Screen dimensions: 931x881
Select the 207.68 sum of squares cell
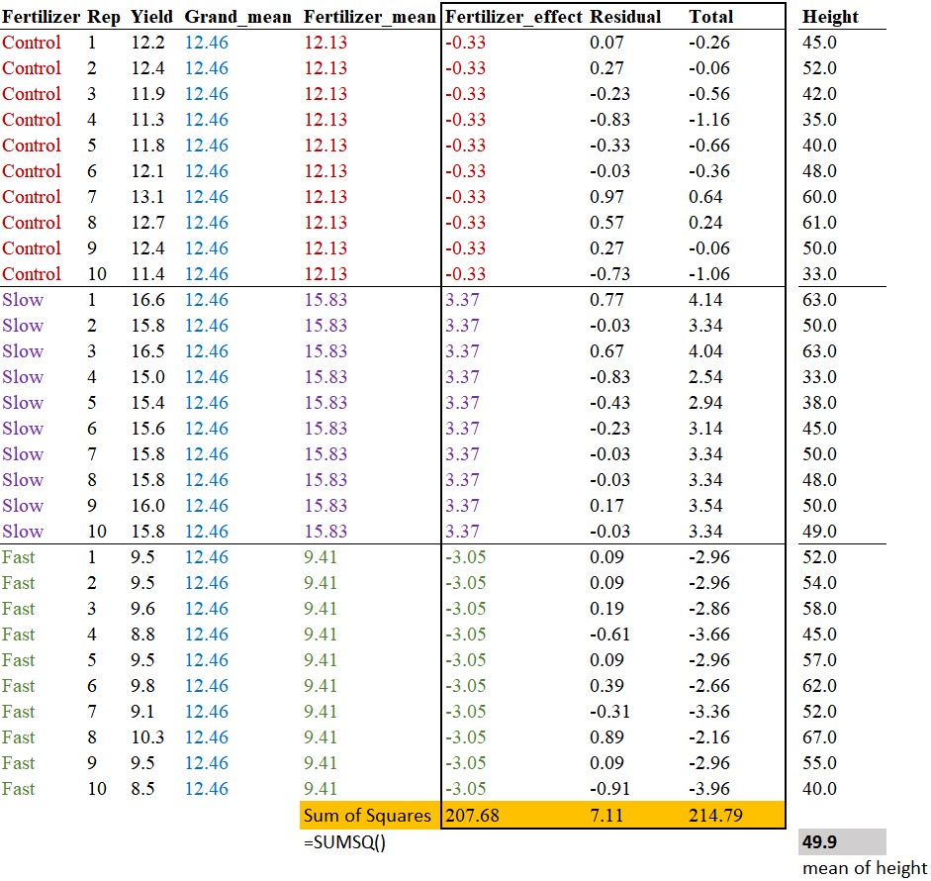(474, 816)
